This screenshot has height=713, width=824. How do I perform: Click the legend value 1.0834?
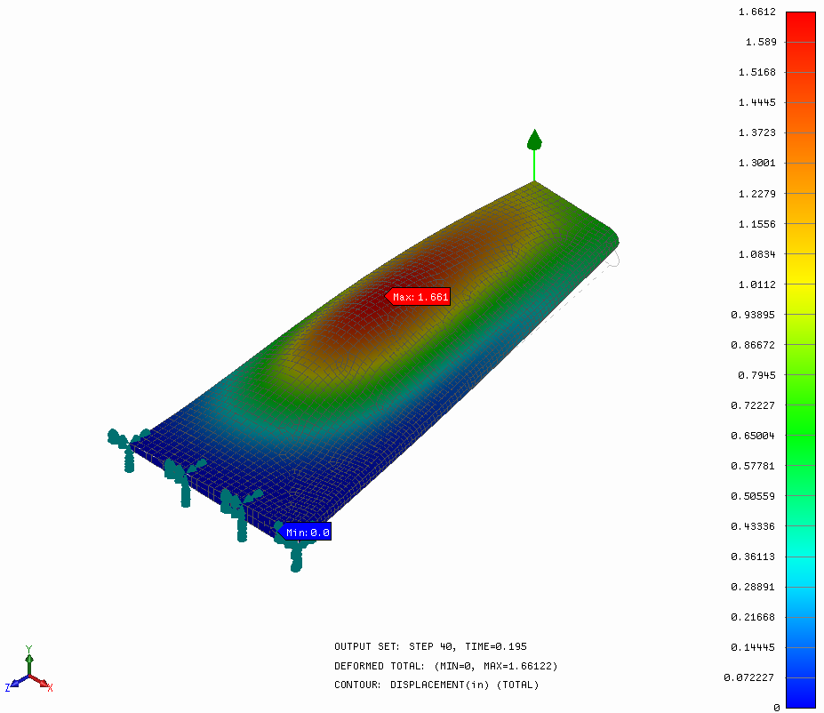coord(756,254)
